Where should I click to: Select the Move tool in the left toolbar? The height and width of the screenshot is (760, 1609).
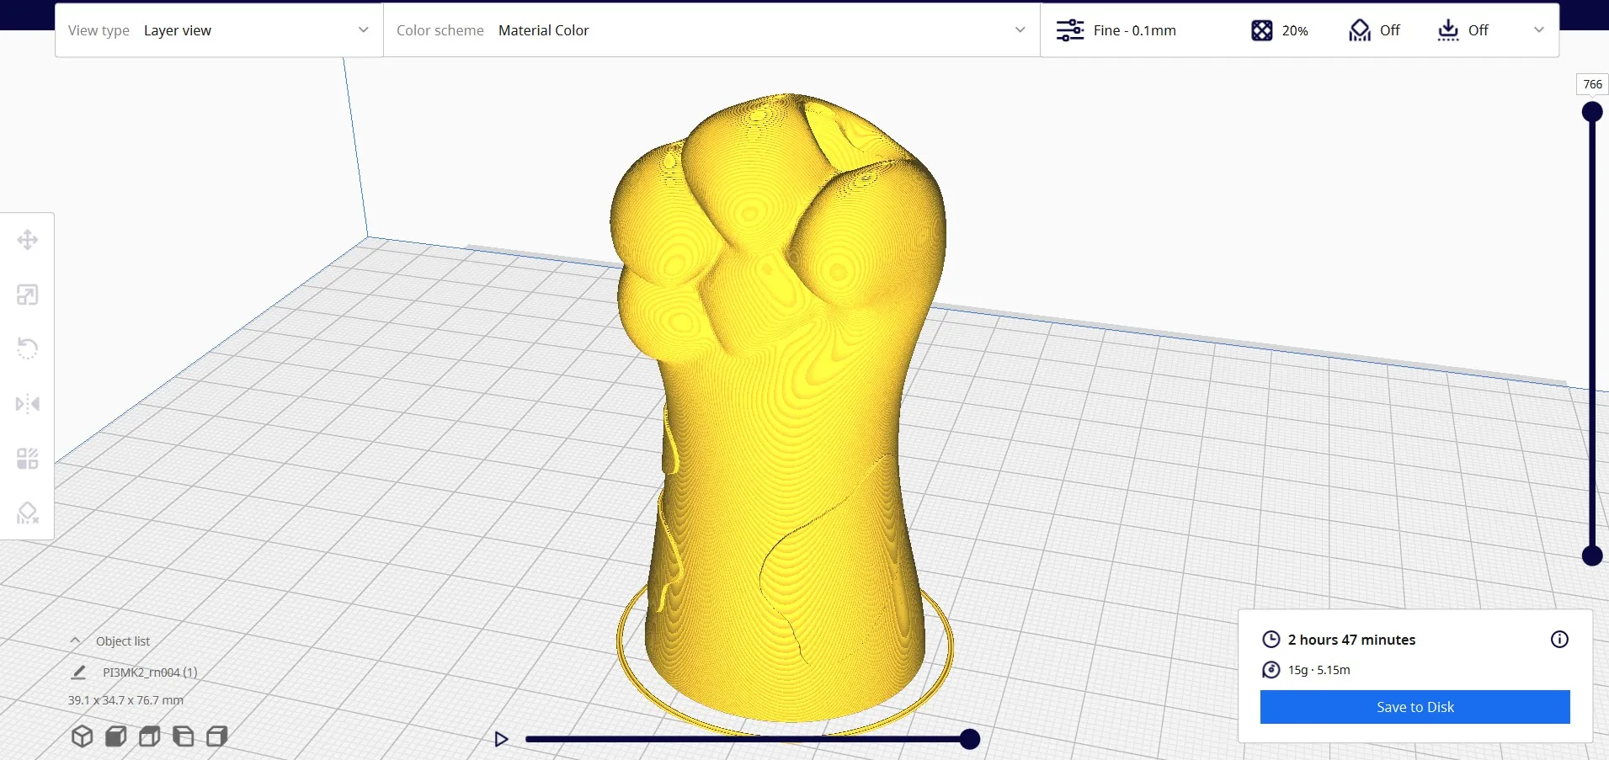28,240
